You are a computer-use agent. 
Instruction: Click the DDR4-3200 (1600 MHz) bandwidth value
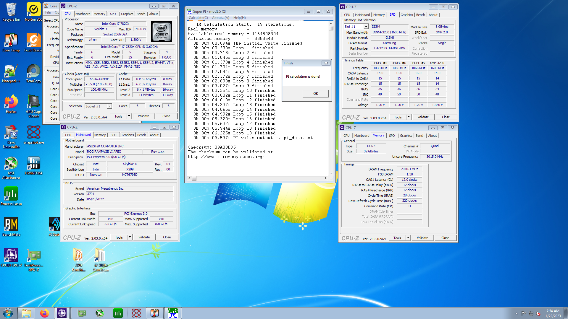[x=389, y=32]
